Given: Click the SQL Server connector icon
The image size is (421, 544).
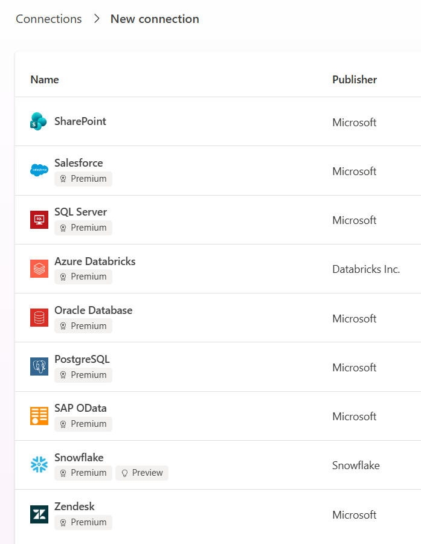Looking at the screenshot, I should tap(39, 220).
